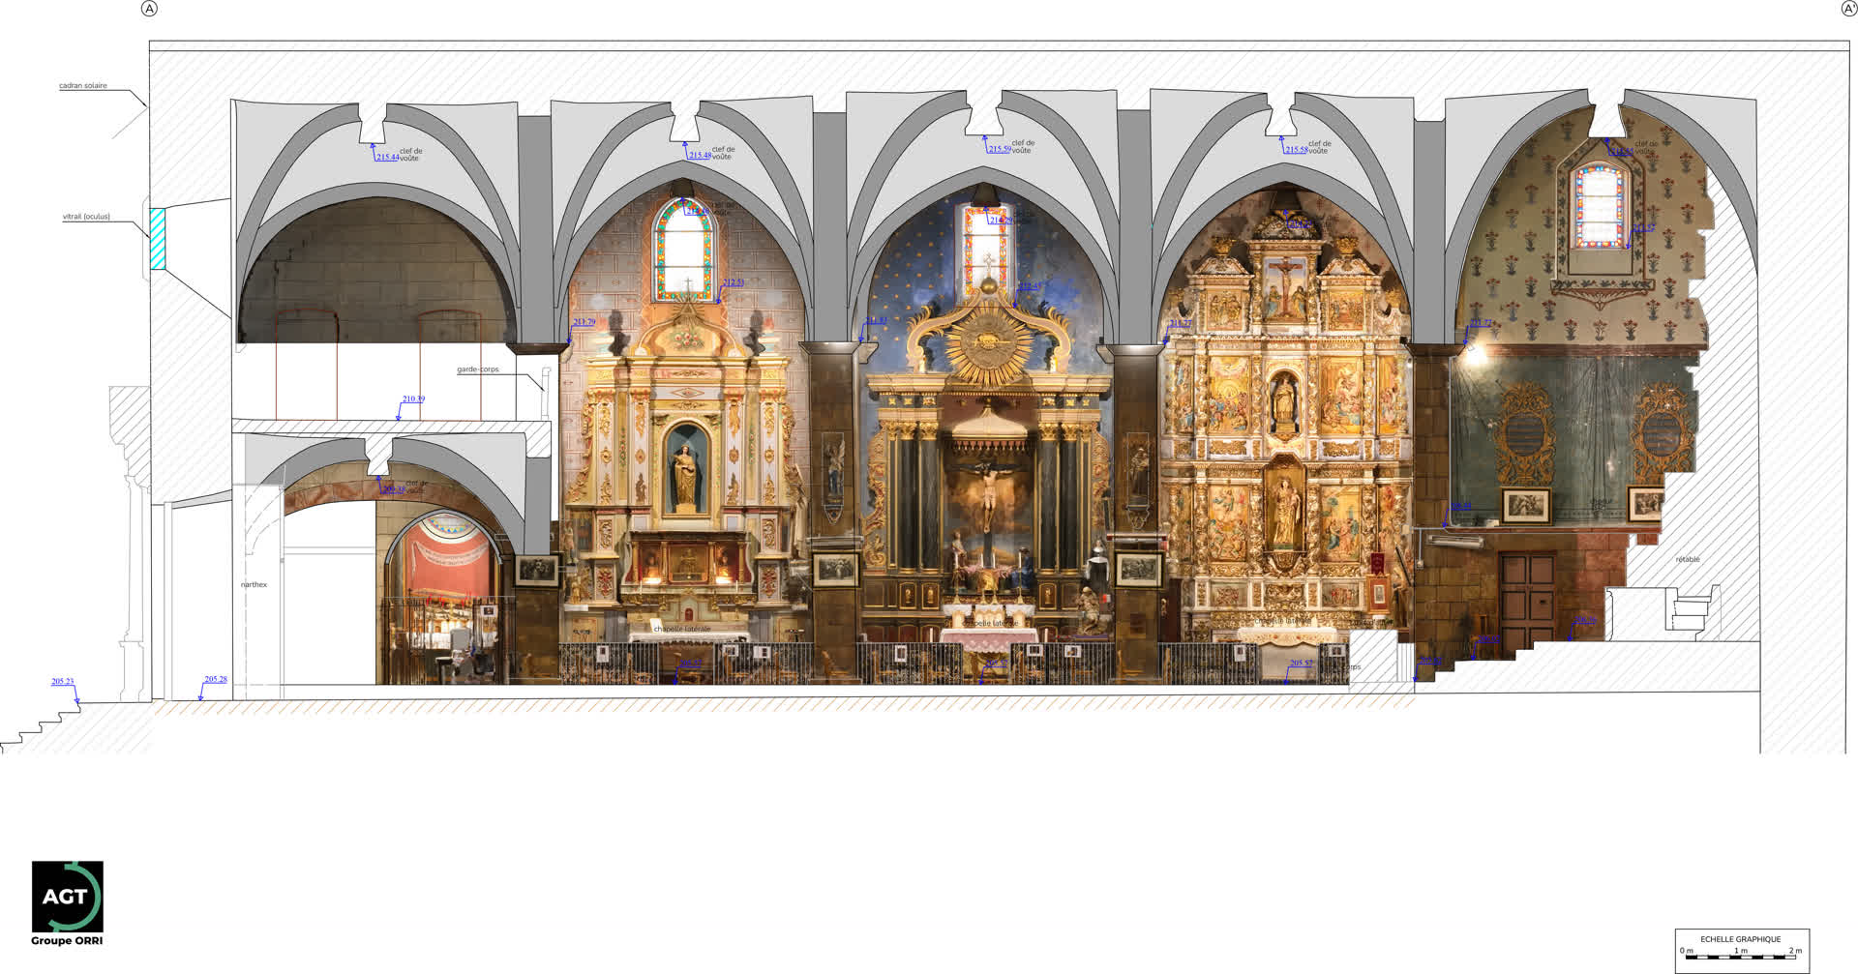Click the section marker A at top-left
This screenshot has height=974, width=1858.
tap(149, 9)
